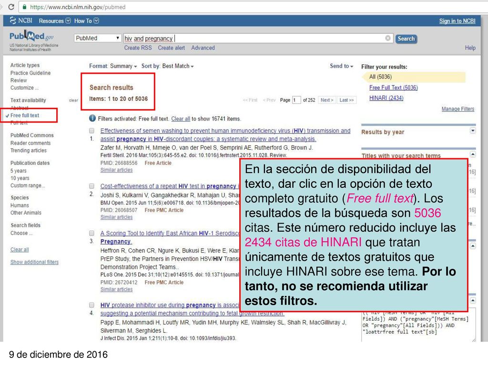Select the HINARI (2434) filter link

386,98
